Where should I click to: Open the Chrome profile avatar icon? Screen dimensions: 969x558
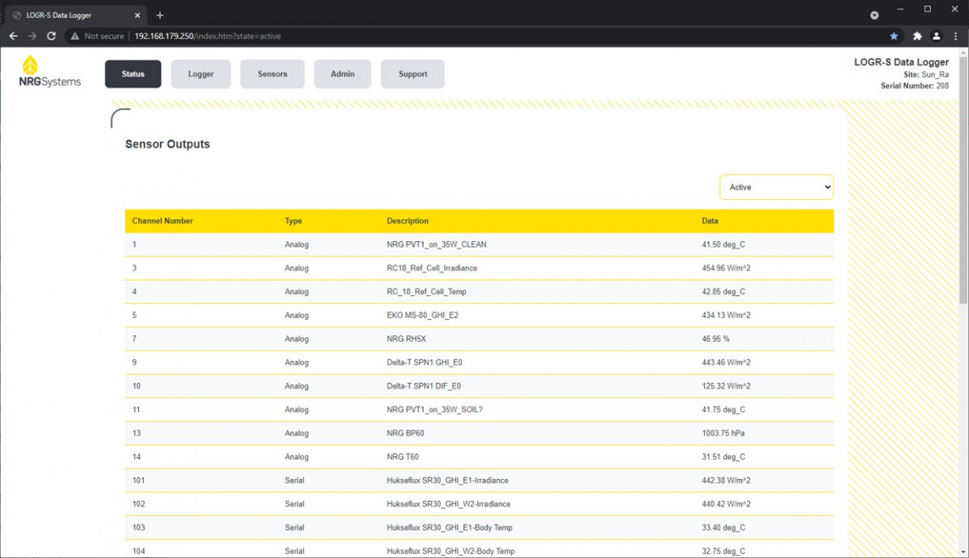pyautogui.click(x=936, y=36)
